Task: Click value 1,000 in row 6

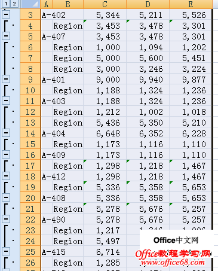Action: [105, 47]
